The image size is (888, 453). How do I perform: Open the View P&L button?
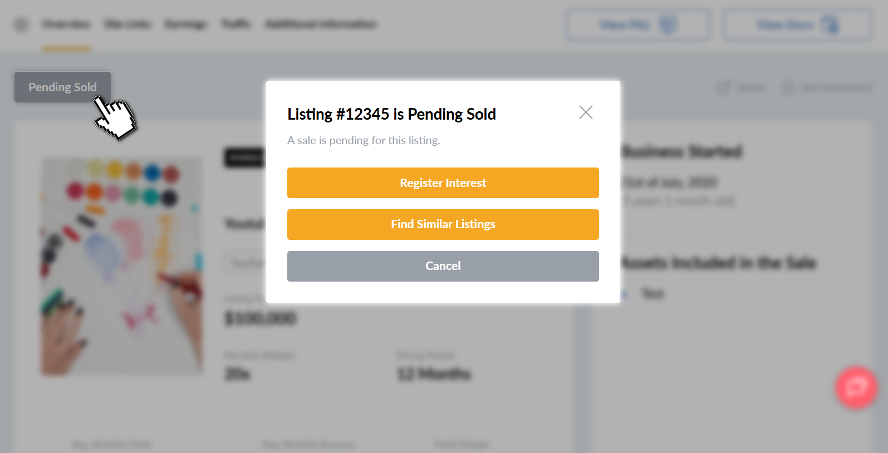coord(638,24)
